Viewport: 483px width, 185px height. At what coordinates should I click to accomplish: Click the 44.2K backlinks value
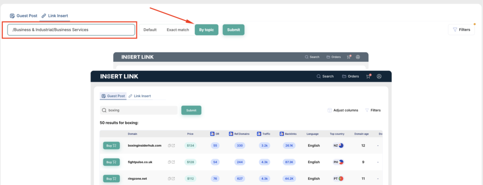[x=289, y=178]
